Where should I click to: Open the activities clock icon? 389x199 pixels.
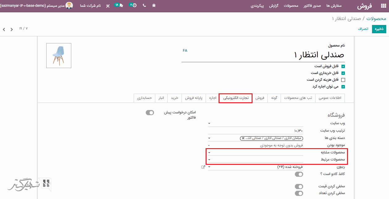click(x=134, y=6)
